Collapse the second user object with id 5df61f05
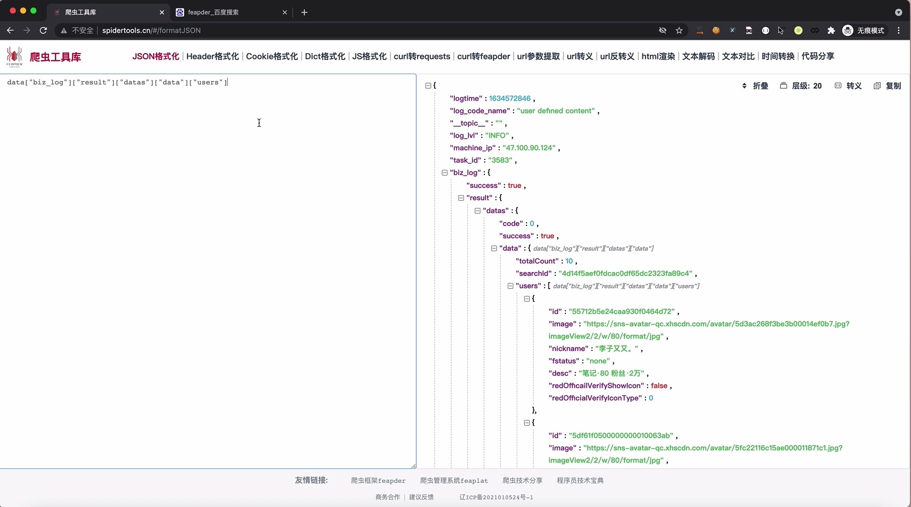The image size is (911, 507). [527, 422]
